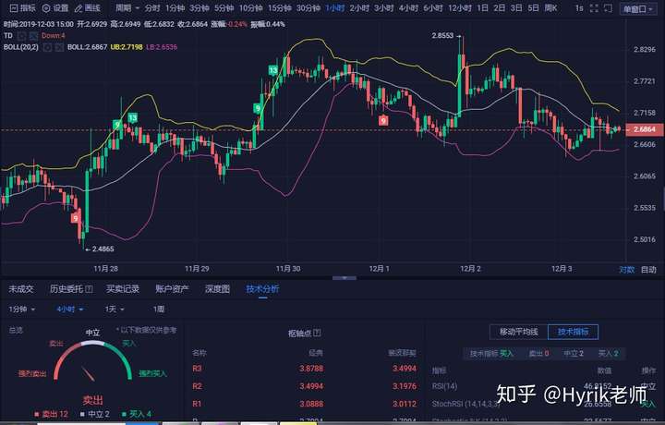Click the red TD 9 marker near the 2.4865 low
This screenshot has height=425, width=665.
75,218
